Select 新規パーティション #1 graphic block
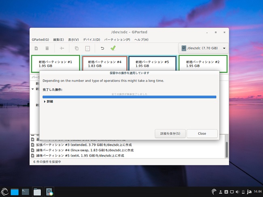263x197 pixels. coord(55,64)
